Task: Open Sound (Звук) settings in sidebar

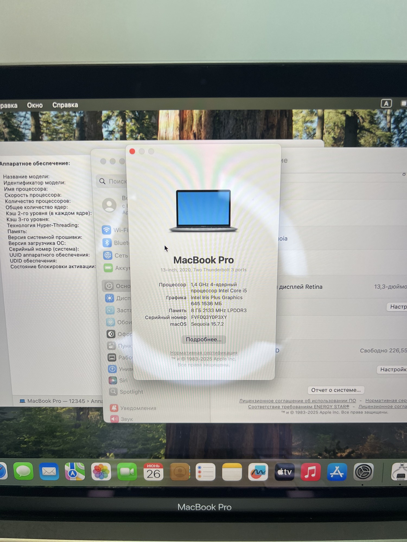Action: [x=122, y=419]
